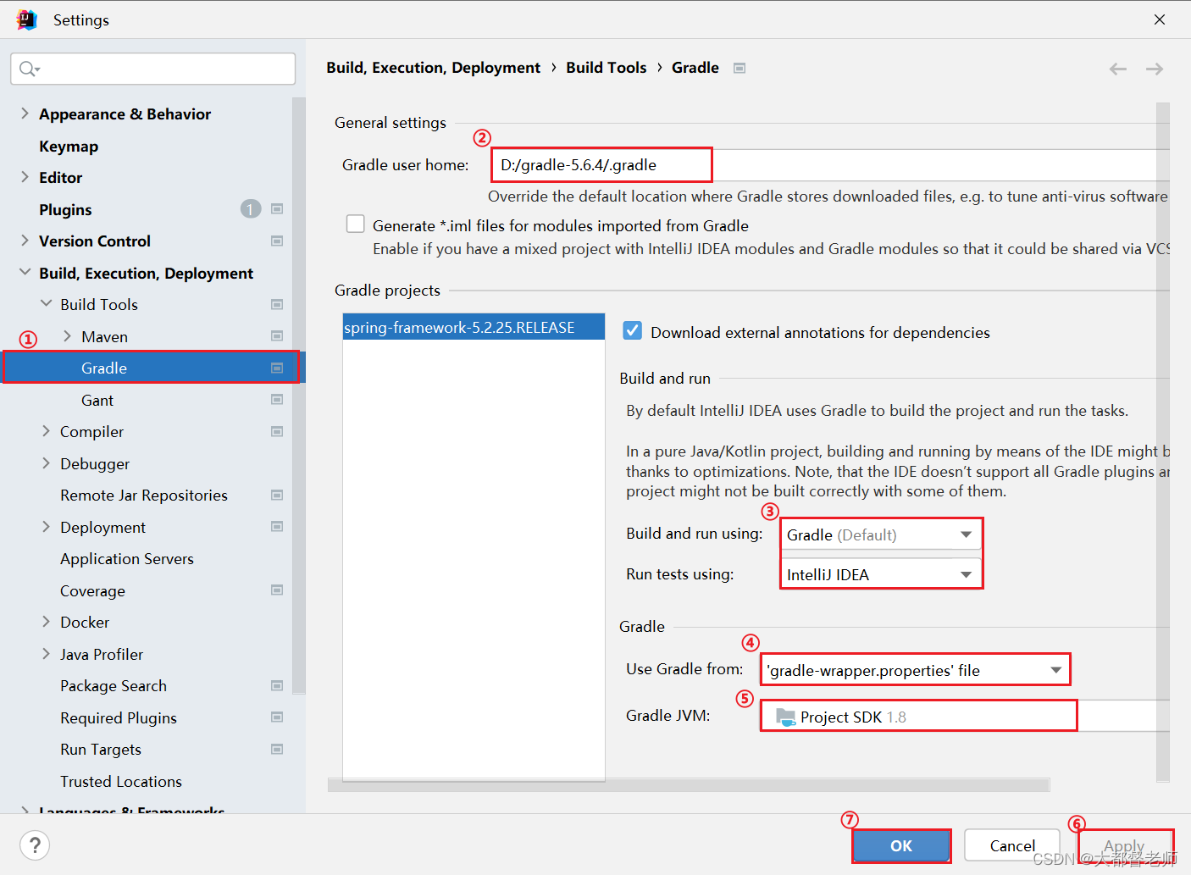Click the project-level icon beside Required Plugins
1191x875 pixels.
(x=276, y=717)
